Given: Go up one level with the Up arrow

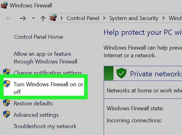Looking at the screenshot, I should pos(43,18).
